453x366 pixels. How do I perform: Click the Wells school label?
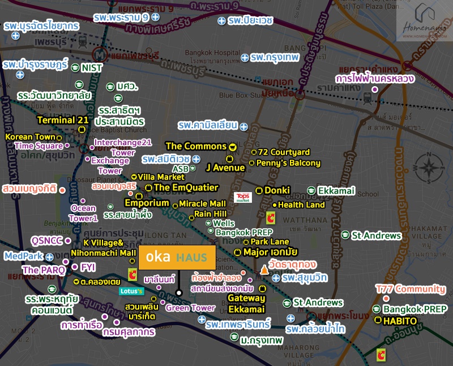click(x=224, y=223)
